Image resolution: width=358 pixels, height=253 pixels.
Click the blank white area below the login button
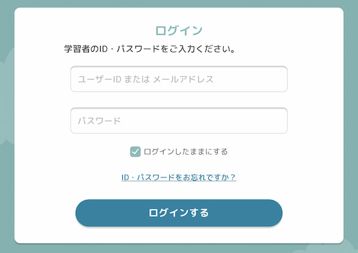179,235
